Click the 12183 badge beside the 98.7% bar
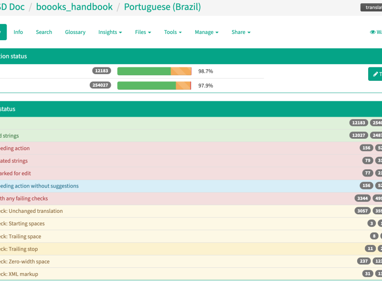 point(102,71)
